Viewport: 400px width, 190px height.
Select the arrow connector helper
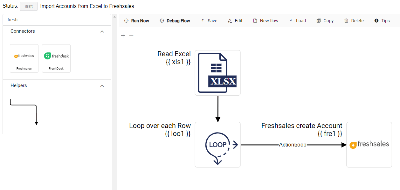[x=24, y=112]
